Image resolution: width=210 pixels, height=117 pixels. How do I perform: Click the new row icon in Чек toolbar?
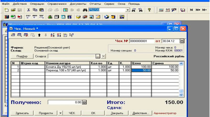click(13, 35)
